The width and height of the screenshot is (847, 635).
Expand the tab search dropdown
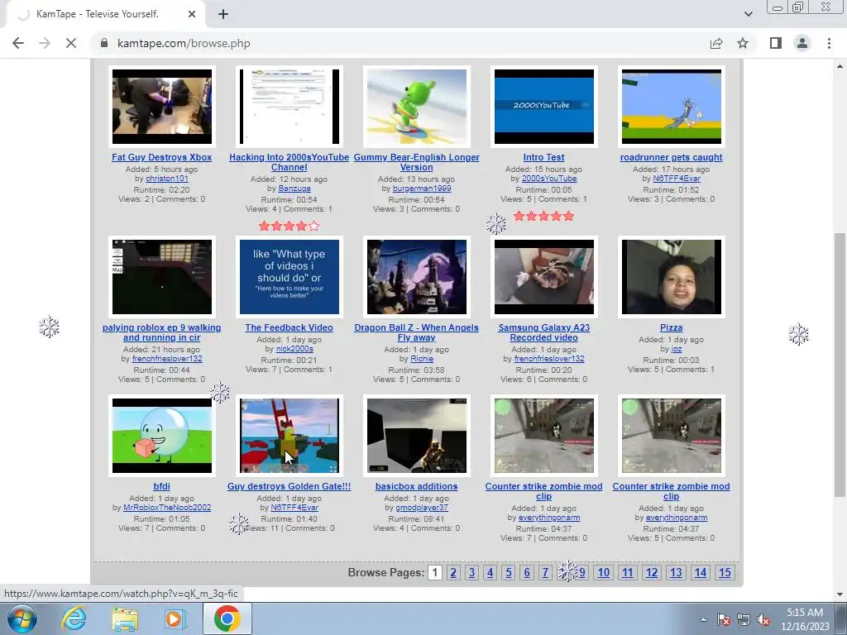click(748, 14)
